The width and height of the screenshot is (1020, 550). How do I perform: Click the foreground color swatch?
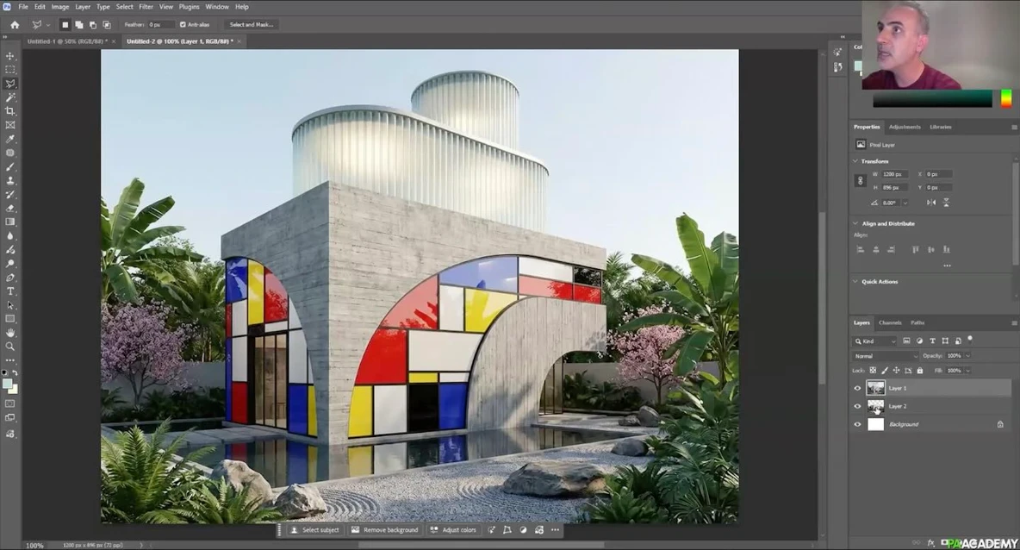click(8, 384)
